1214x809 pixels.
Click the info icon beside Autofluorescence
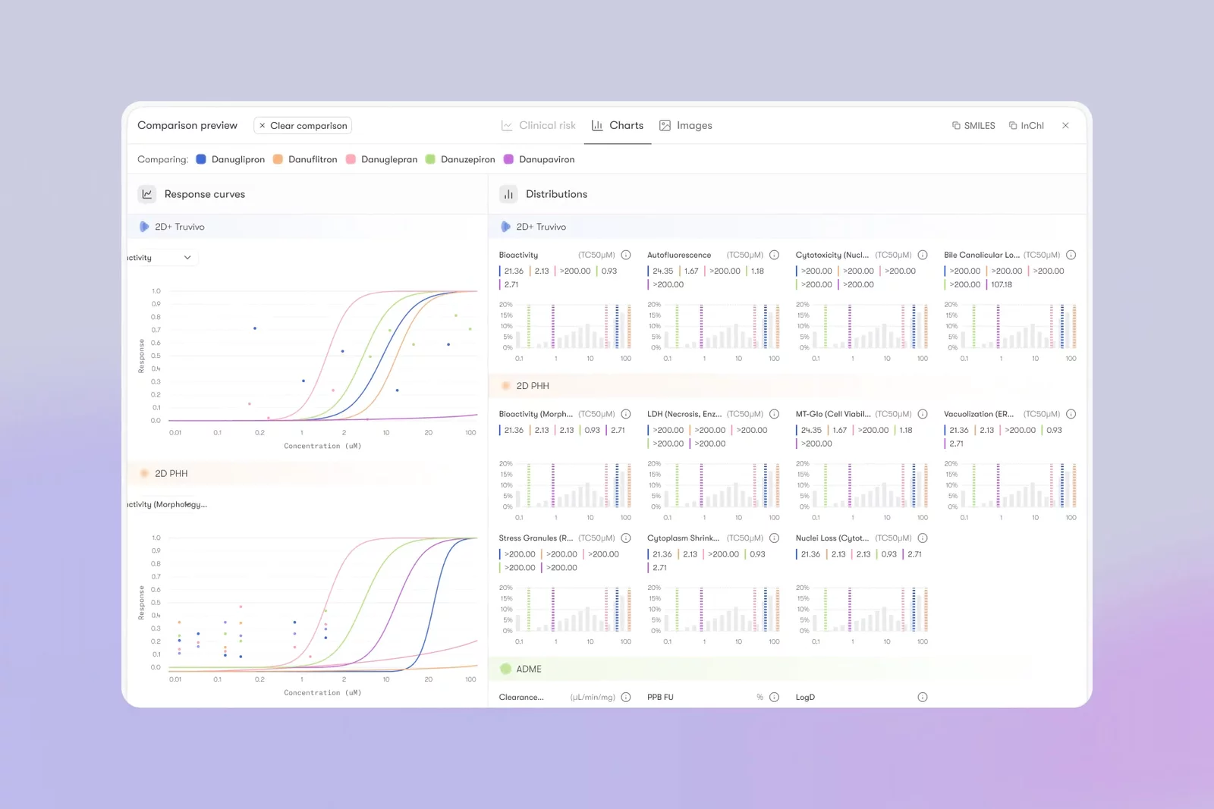(774, 255)
